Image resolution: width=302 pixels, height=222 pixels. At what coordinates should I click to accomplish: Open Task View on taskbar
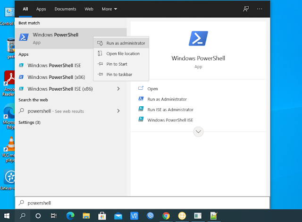pos(54,216)
